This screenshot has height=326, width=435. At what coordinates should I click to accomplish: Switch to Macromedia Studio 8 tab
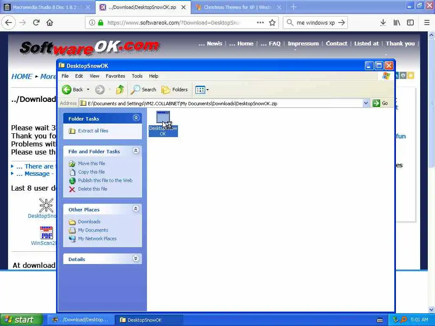pos(48,7)
